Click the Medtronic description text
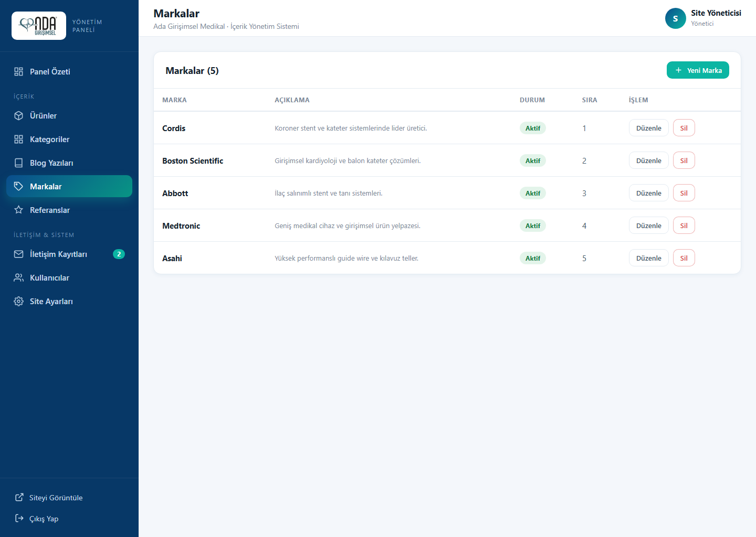This screenshot has height=537, width=756. pos(348,226)
